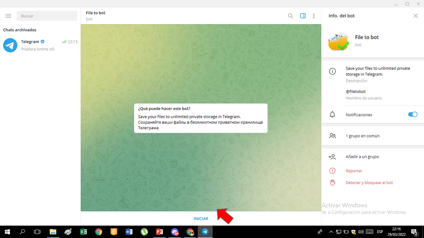The image size is (424, 238).
Task: Toggle the Notificaciones switch
Action: pos(413,114)
